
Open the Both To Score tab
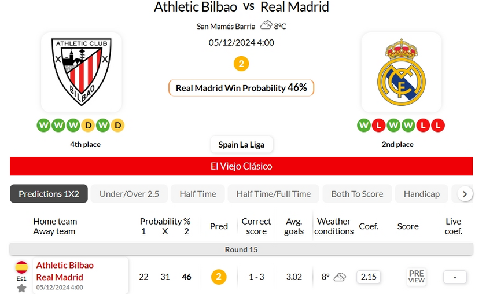coord(357,194)
